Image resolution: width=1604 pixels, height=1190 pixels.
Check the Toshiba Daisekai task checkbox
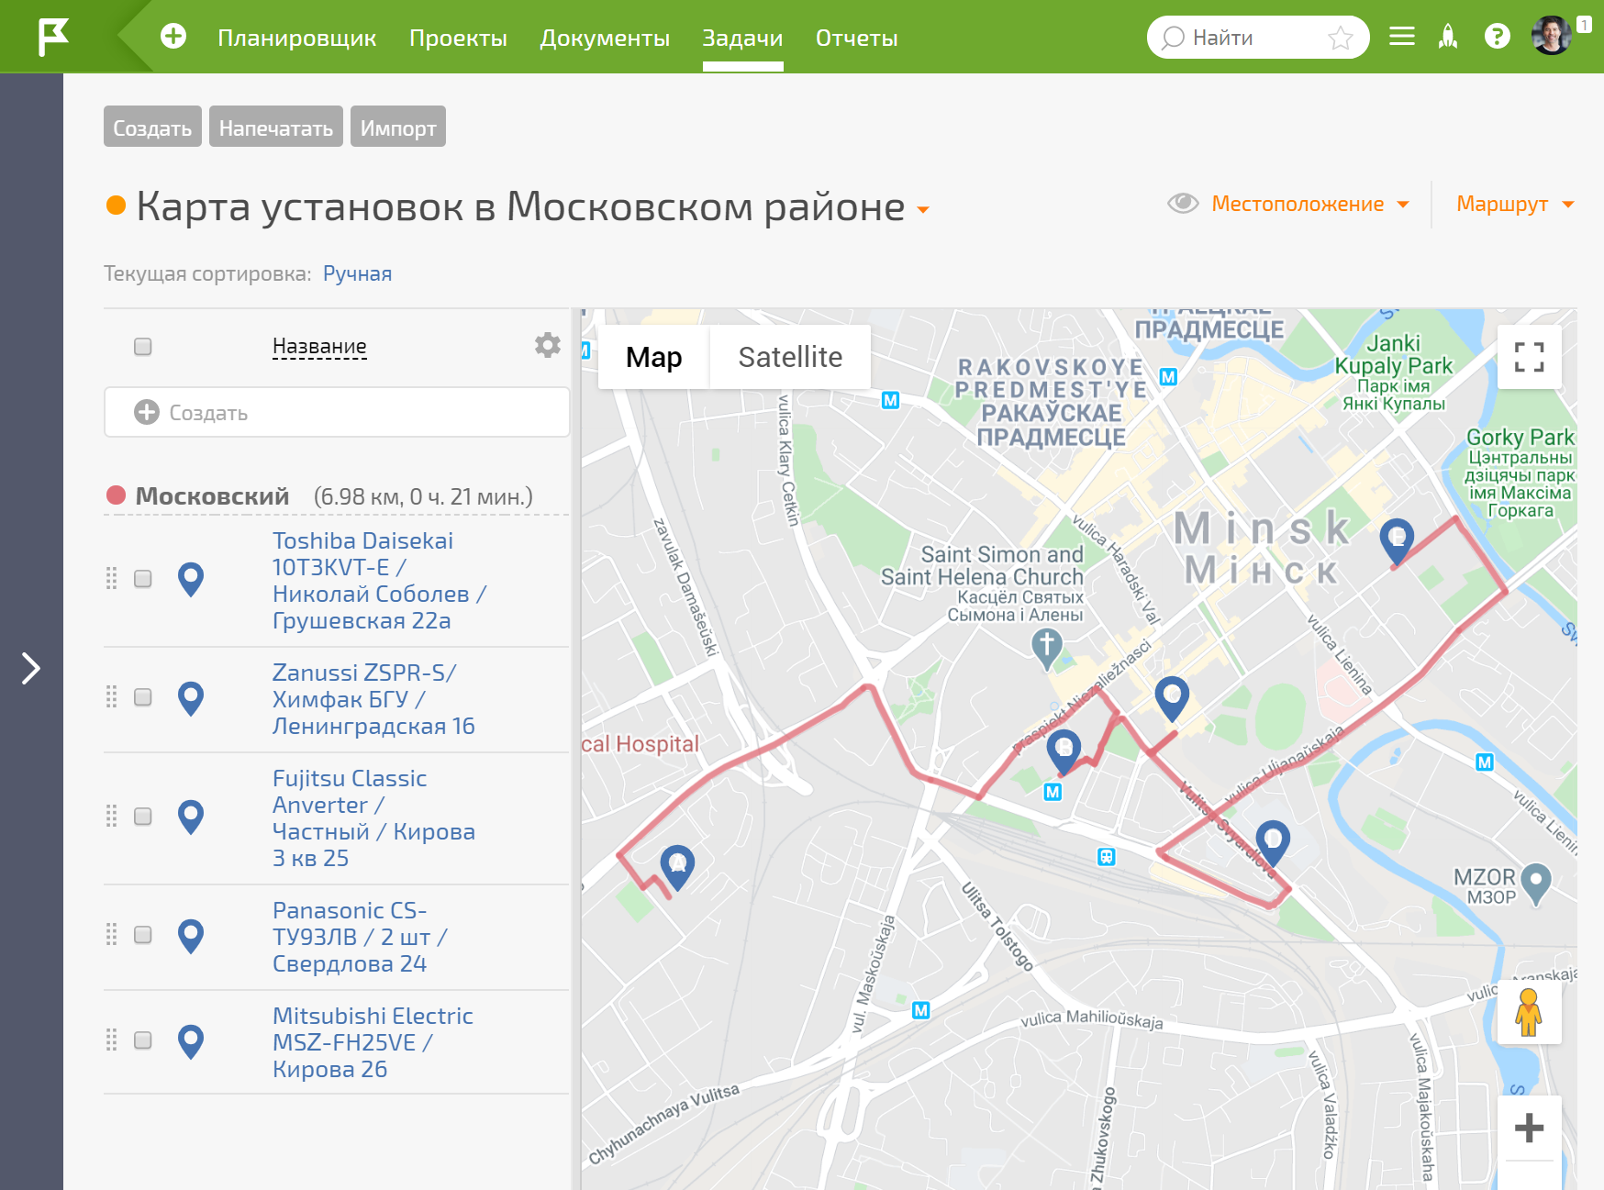(x=143, y=579)
